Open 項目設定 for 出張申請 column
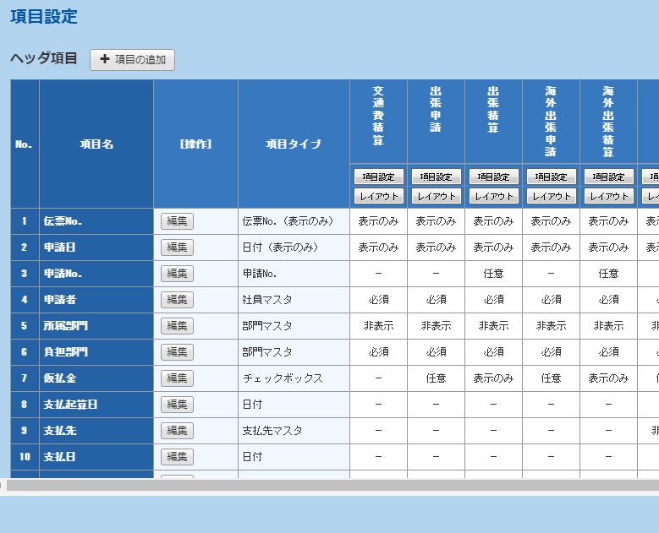This screenshot has height=533, width=659. tap(436, 177)
